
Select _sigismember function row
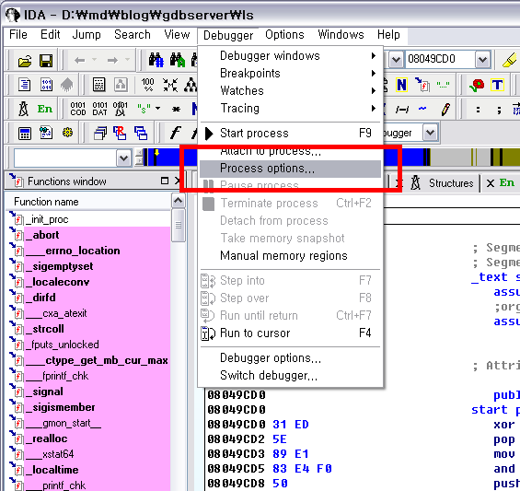click(x=87, y=407)
